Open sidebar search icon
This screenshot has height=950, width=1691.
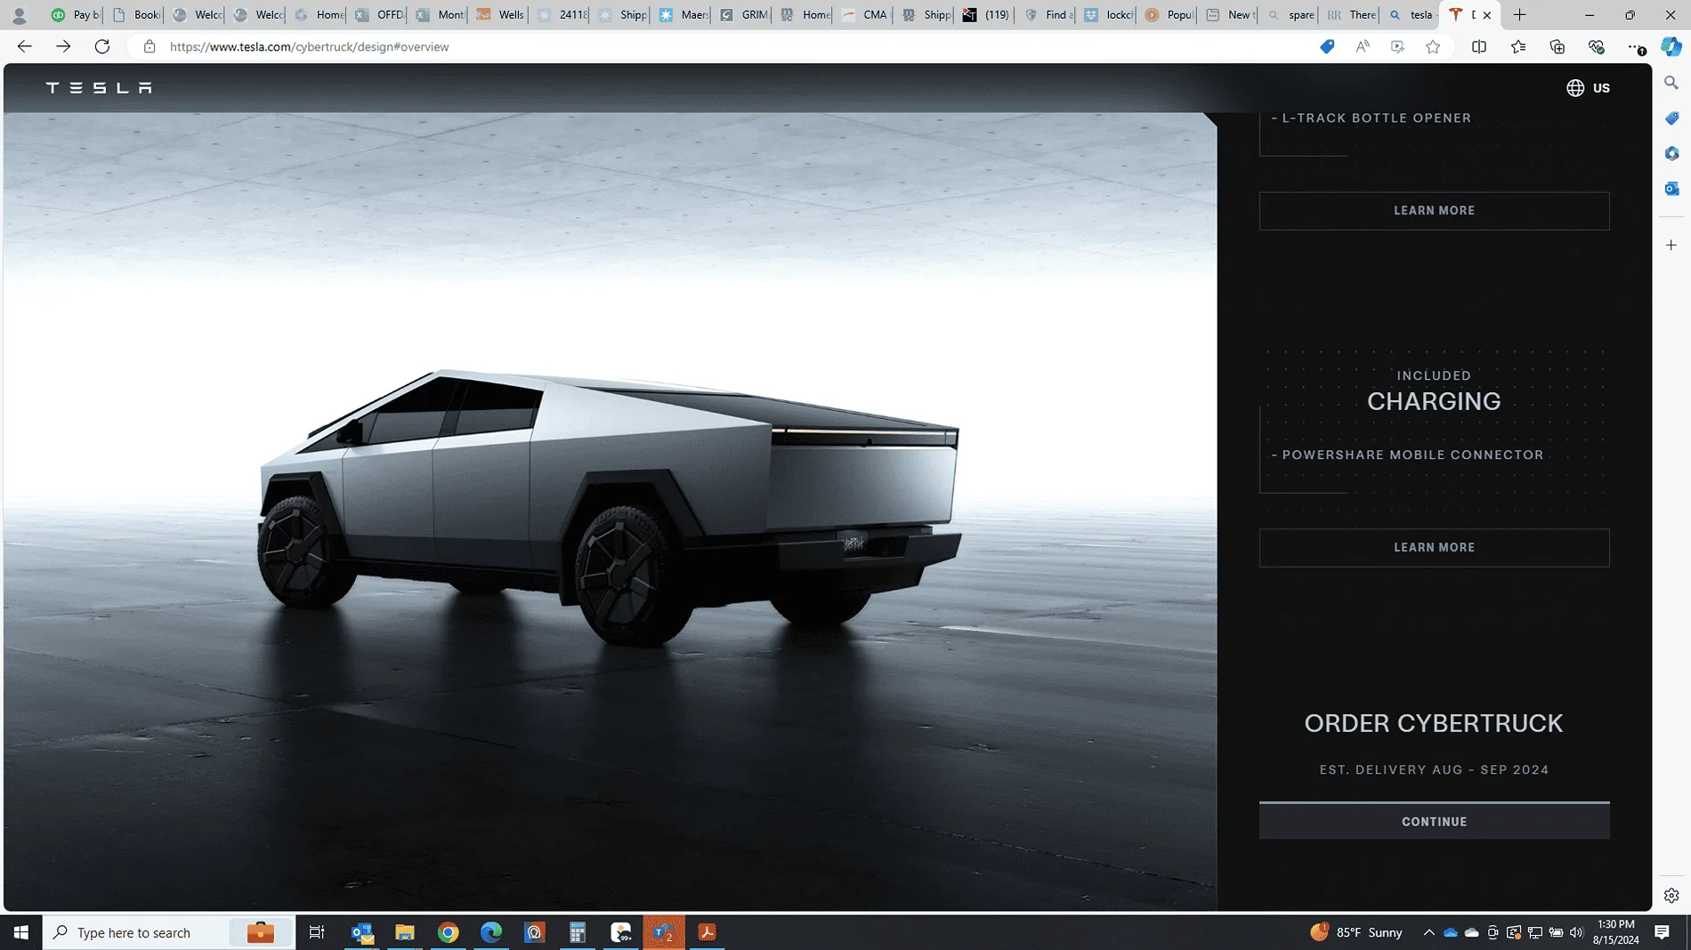coord(1671,83)
